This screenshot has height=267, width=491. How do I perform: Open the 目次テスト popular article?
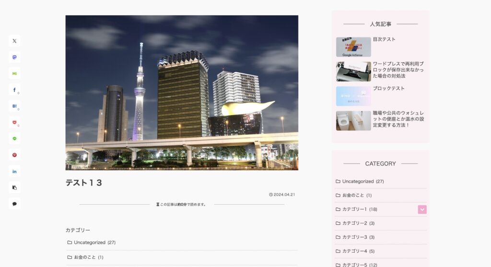click(x=384, y=39)
